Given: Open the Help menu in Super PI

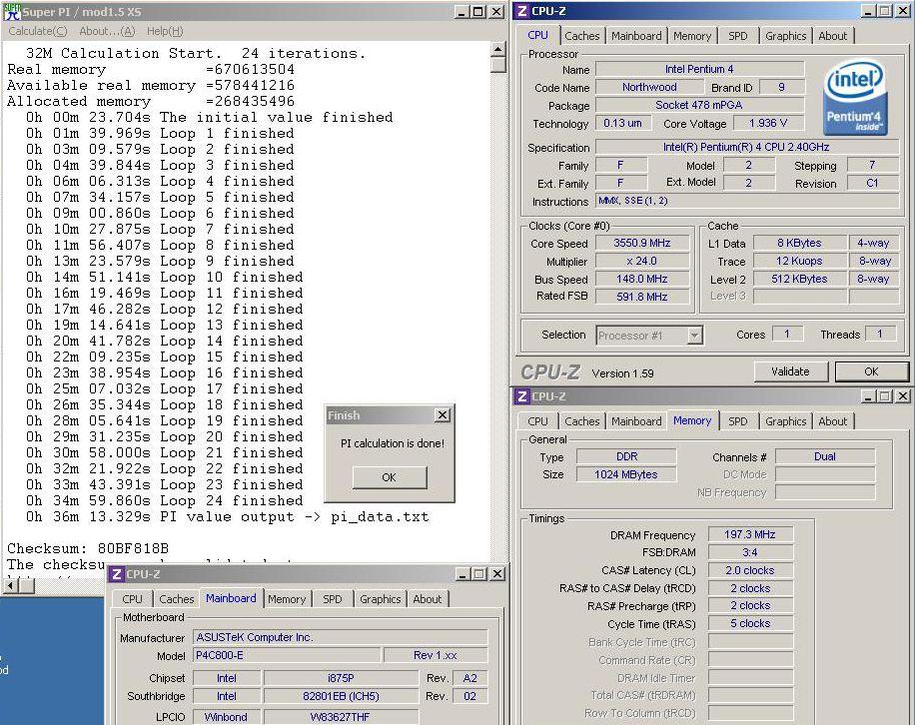Looking at the screenshot, I should coord(165,31).
